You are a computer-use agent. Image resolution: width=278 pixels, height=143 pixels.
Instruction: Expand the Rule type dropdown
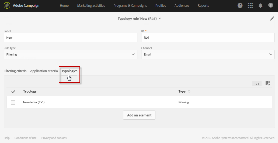tap(70, 54)
